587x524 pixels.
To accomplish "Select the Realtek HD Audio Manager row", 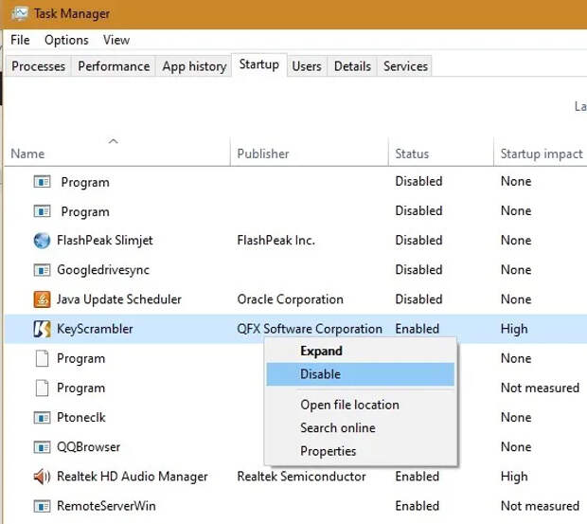I will pos(295,477).
